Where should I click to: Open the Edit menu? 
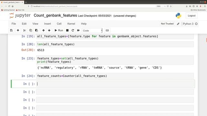(24, 24)
